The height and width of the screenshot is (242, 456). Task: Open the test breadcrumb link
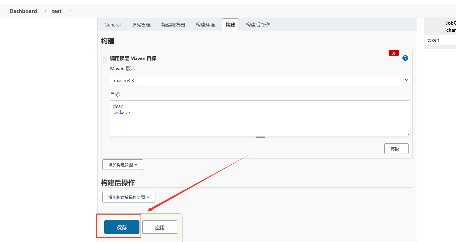coord(57,11)
